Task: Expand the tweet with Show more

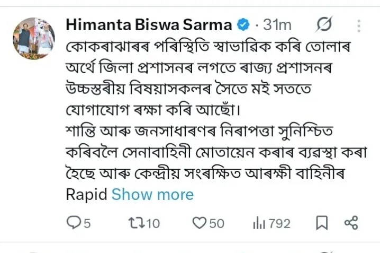Action: coord(152,194)
